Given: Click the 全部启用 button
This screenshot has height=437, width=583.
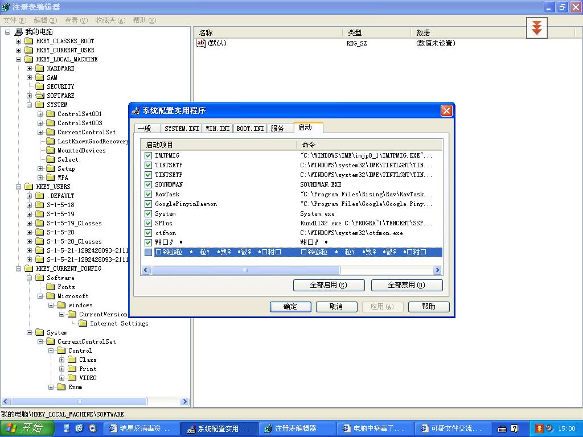Looking at the screenshot, I should tap(329, 285).
